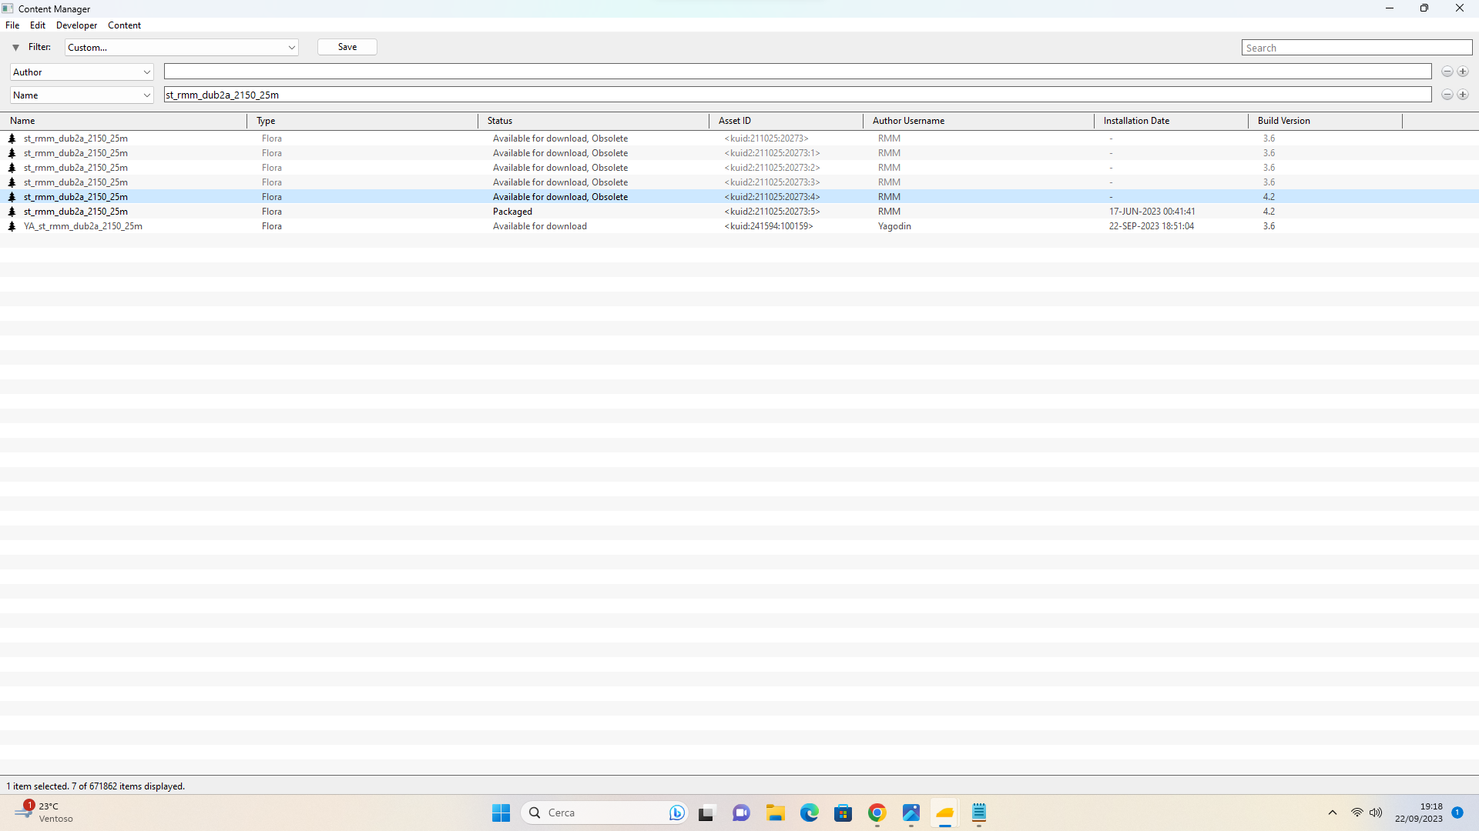The image size is (1479, 831).
Task: Collapse the filter panel with the triangle toggle
Action: click(x=15, y=48)
